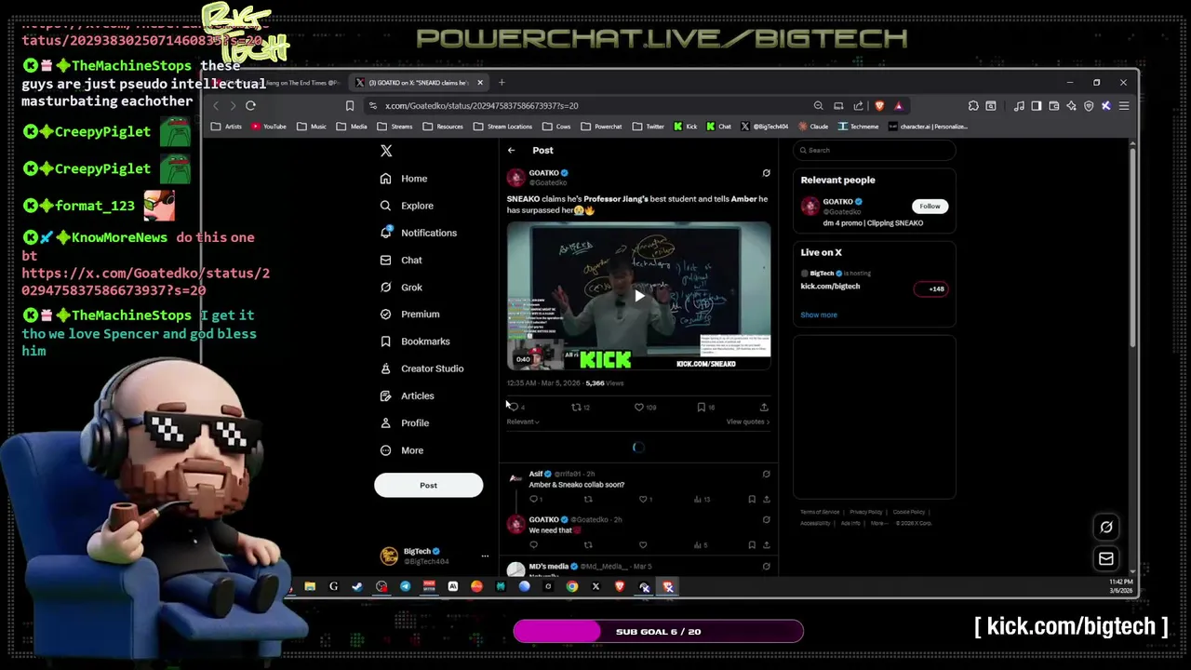
Task: Open the Kick bookmark
Action: tap(686, 127)
